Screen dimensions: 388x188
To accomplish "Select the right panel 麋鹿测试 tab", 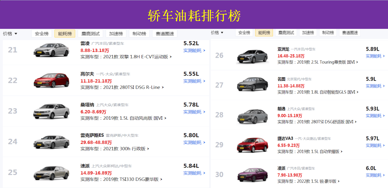I will pyautogui.click(x=286, y=33).
